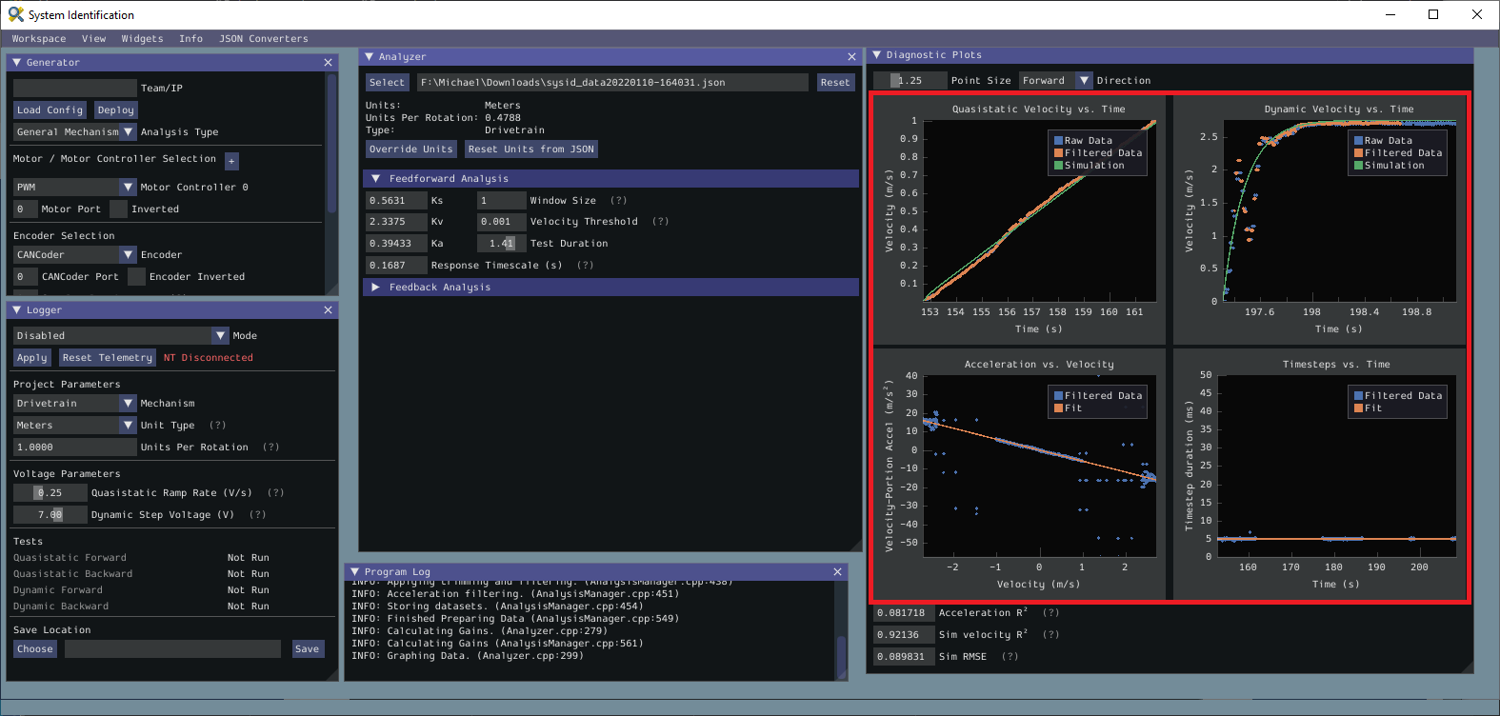Image resolution: width=1500 pixels, height=716 pixels.
Task: Click the Ks value field
Action: [396, 201]
